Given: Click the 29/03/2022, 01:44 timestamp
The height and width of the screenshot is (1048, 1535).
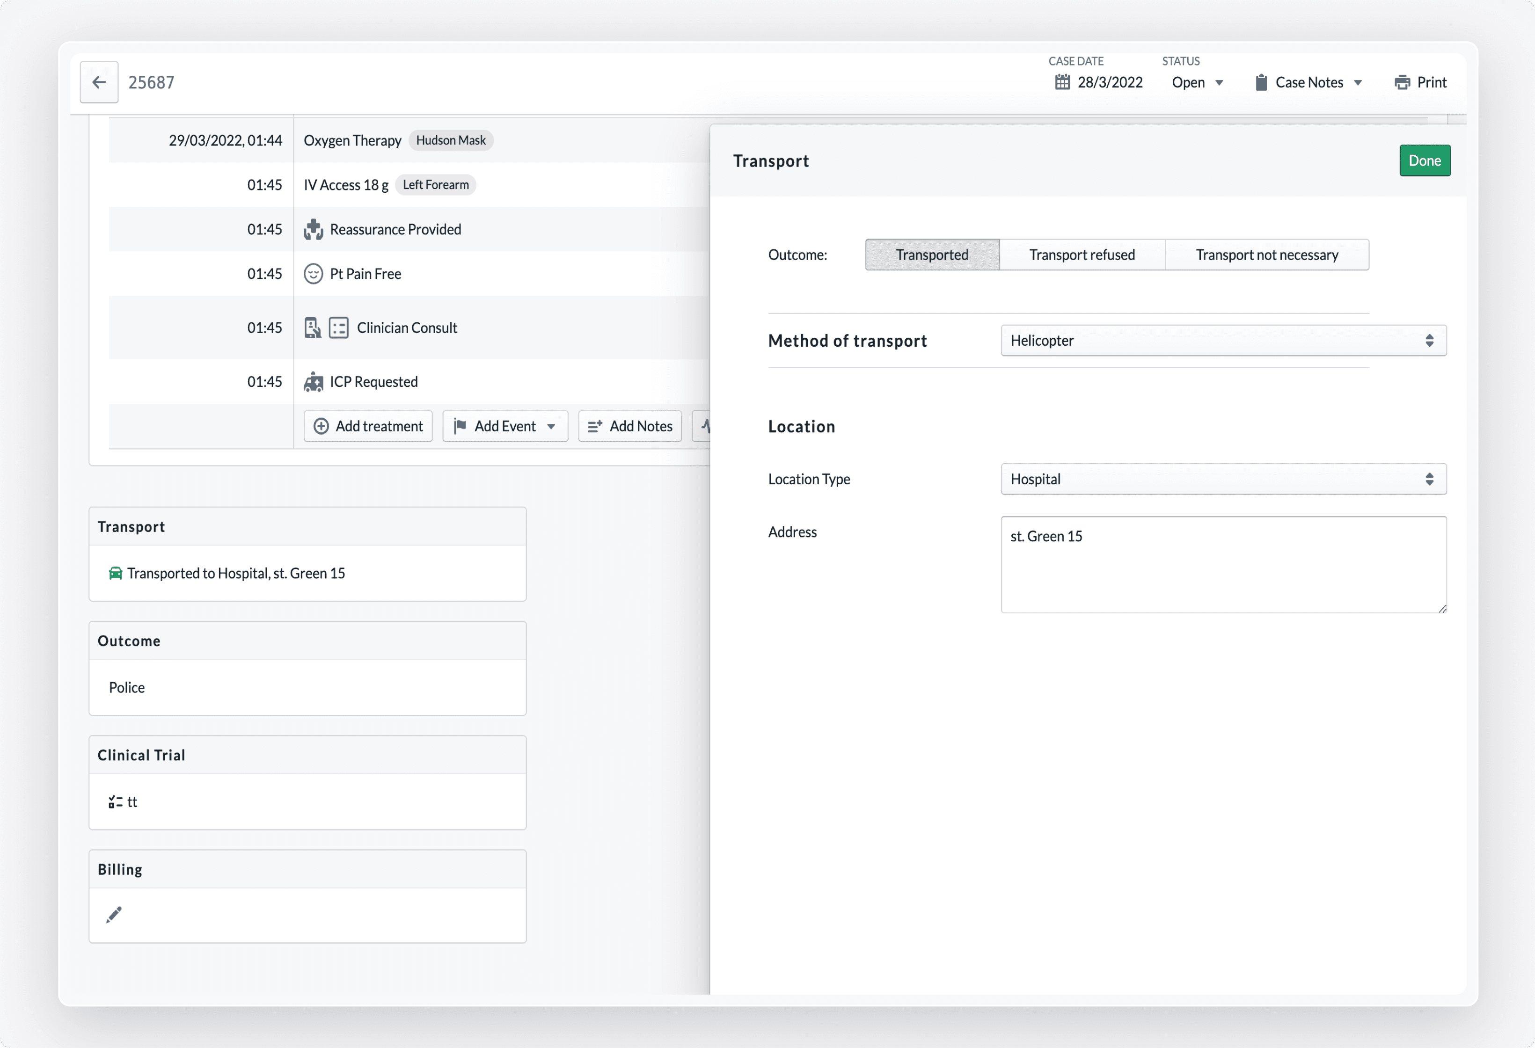Looking at the screenshot, I should [x=225, y=141].
